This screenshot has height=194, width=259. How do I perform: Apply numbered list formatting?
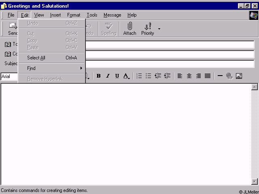click(139, 76)
